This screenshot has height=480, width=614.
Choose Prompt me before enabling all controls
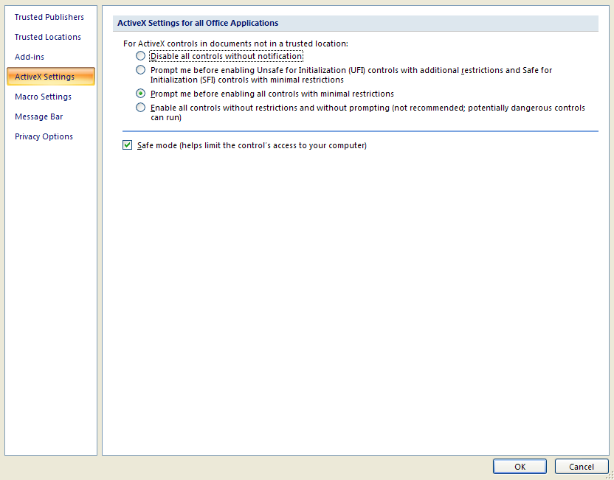[140, 94]
